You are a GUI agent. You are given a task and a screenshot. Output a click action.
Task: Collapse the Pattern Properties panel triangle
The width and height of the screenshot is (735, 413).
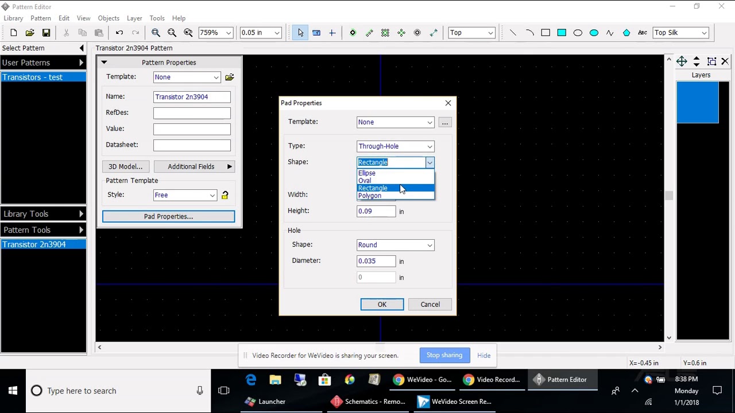pyautogui.click(x=104, y=62)
